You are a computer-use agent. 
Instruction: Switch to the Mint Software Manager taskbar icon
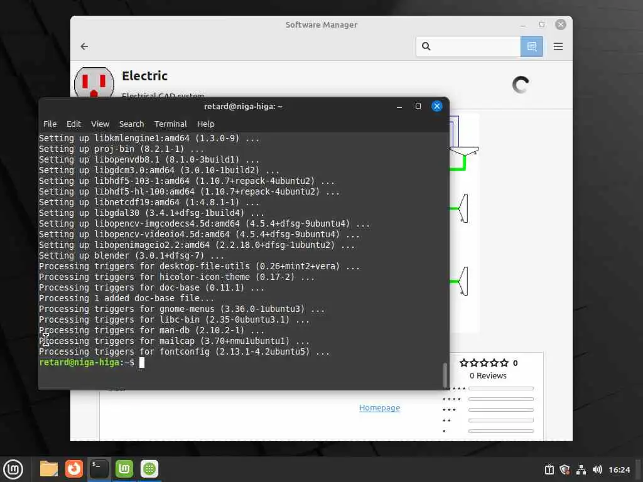coord(124,469)
